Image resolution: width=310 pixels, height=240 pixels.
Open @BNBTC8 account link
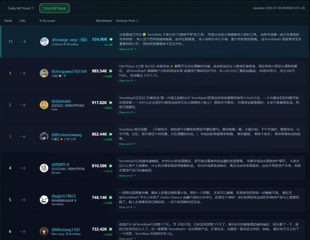pos(60,164)
